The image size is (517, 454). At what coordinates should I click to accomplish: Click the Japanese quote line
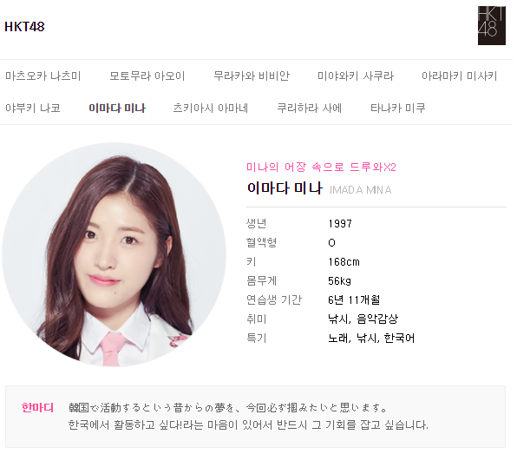click(228, 408)
